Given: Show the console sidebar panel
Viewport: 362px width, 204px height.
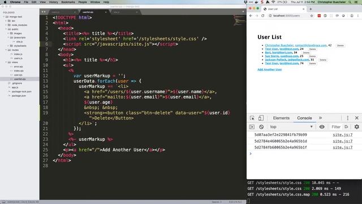Looking at the screenshot, I should 252,127.
